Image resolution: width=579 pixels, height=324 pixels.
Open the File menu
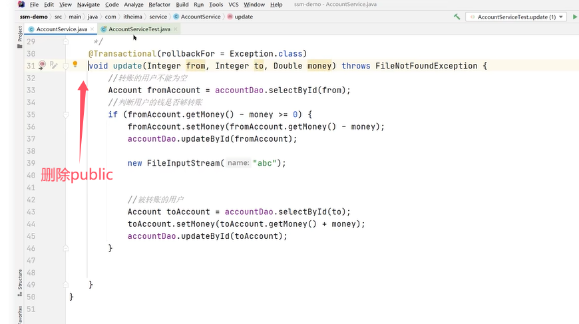(34, 5)
